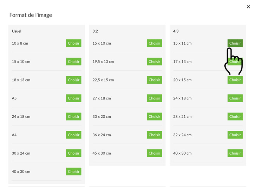255x187 pixels.
Task: Pick the 45 x 30 cm format
Action: (154, 153)
